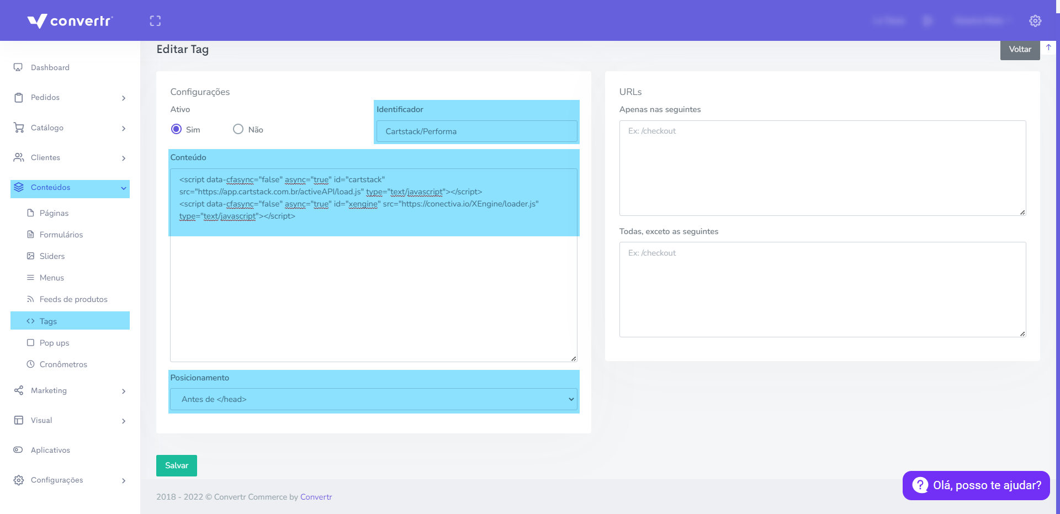Go to Sliders submenu item

tap(52, 256)
